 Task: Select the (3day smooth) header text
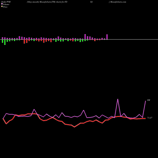(33, 2)
